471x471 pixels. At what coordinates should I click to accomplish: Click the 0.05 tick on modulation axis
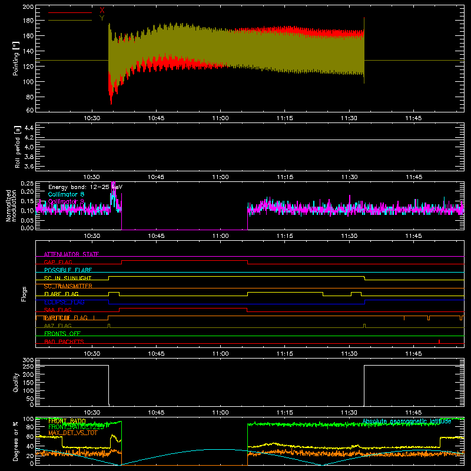pos(27,220)
